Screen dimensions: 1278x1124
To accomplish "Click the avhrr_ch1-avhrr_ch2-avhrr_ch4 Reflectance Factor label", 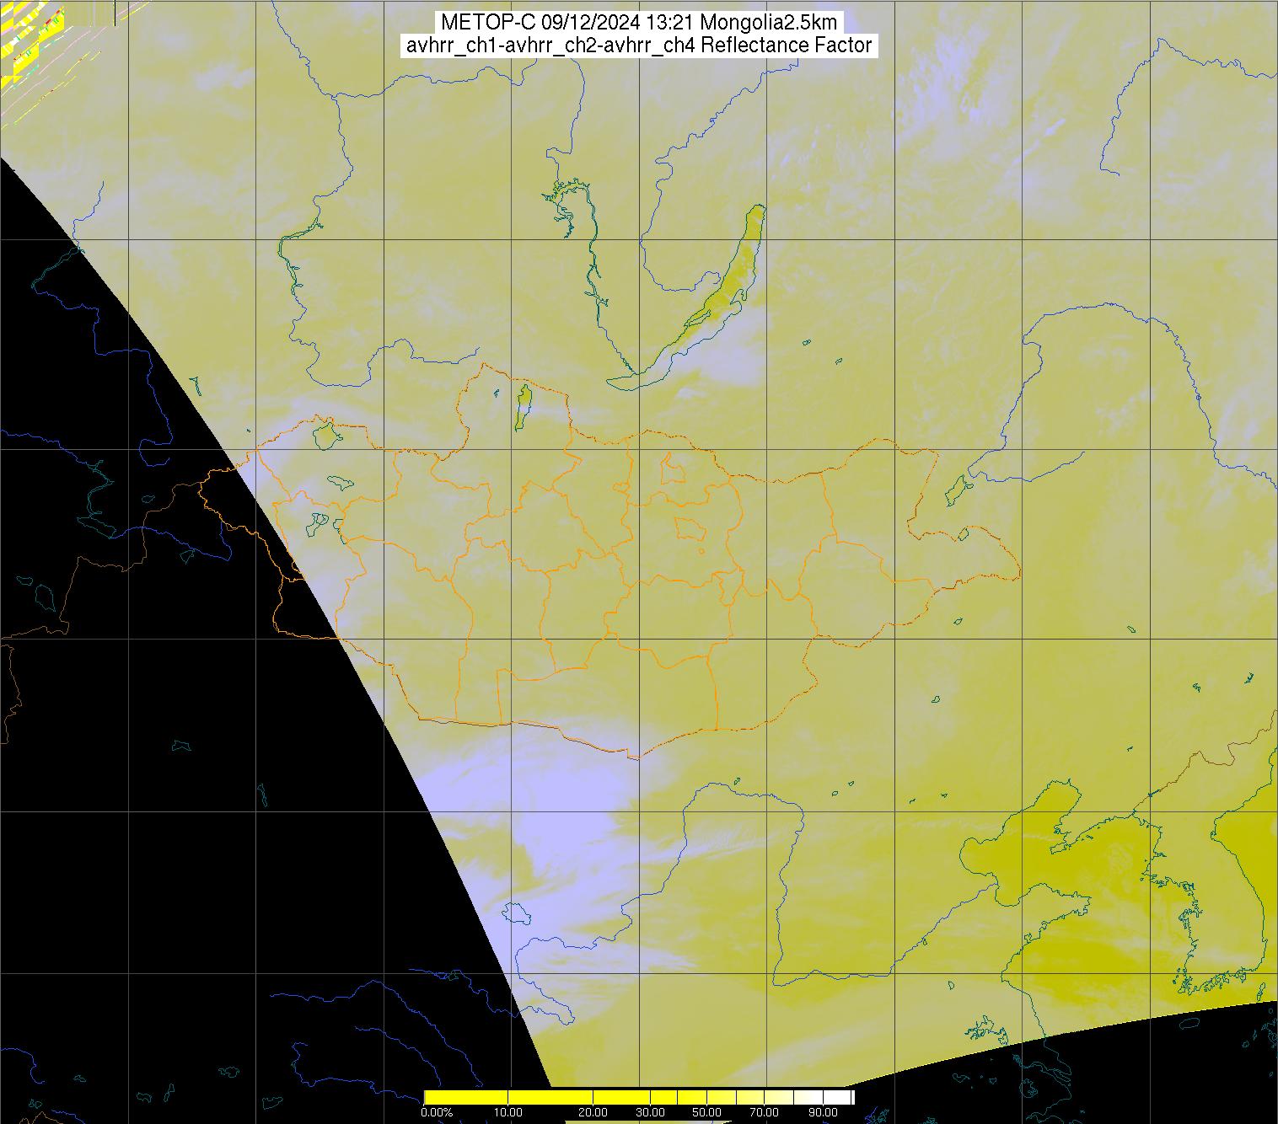I will point(639,45).
